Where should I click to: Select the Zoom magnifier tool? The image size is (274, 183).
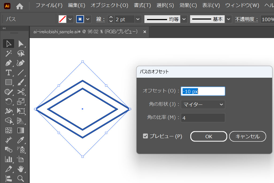[21, 178]
